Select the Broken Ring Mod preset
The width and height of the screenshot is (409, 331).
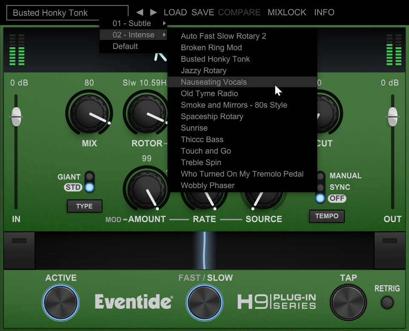click(x=242, y=47)
